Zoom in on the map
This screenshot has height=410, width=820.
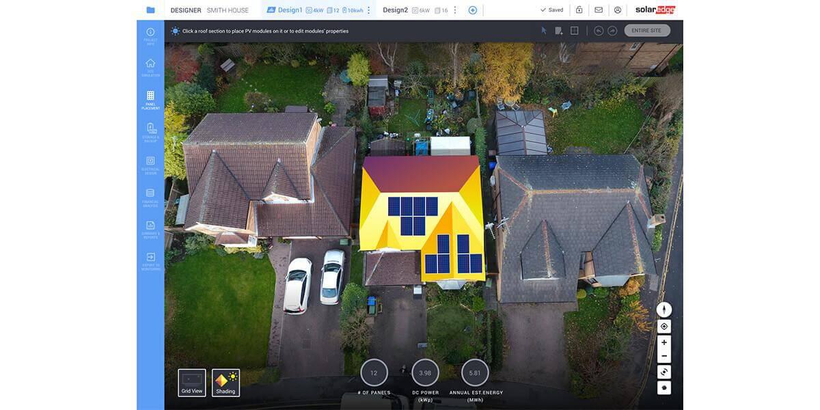click(664, 342)
